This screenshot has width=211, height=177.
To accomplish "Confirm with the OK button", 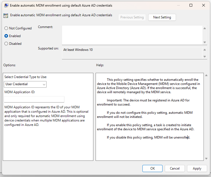I will (x=152, y=168).
